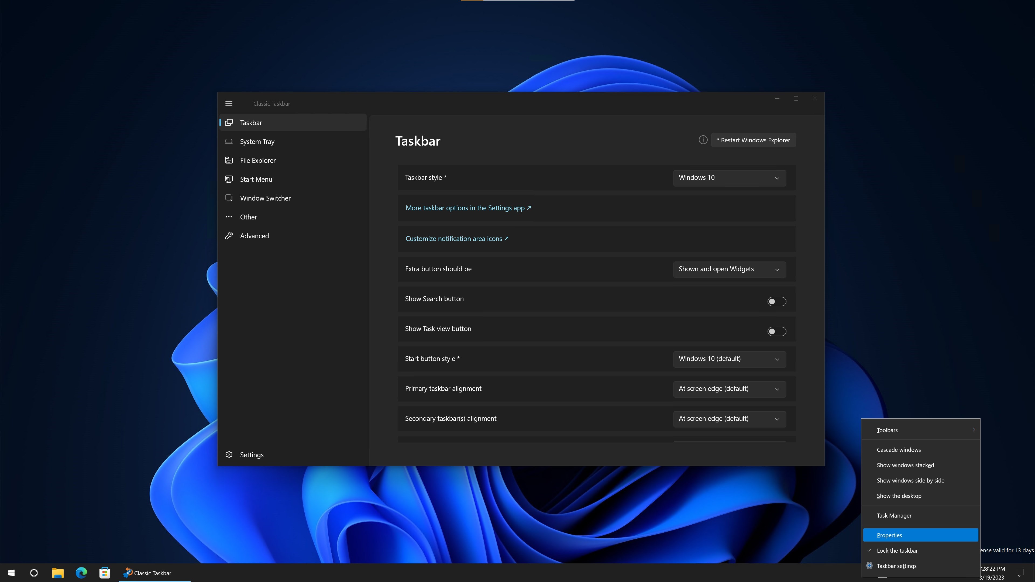
Task: Open Start Menu settings page
Action: click(256, 179)
